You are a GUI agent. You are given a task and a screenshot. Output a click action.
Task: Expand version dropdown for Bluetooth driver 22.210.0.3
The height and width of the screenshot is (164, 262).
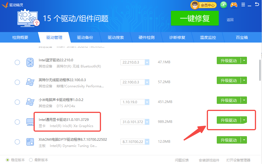147,62
